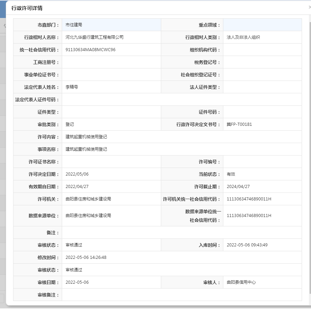The width and height of the screenshot is (311, 310).
Task: Click the label 市直部门：
Action: click(48, 25)
